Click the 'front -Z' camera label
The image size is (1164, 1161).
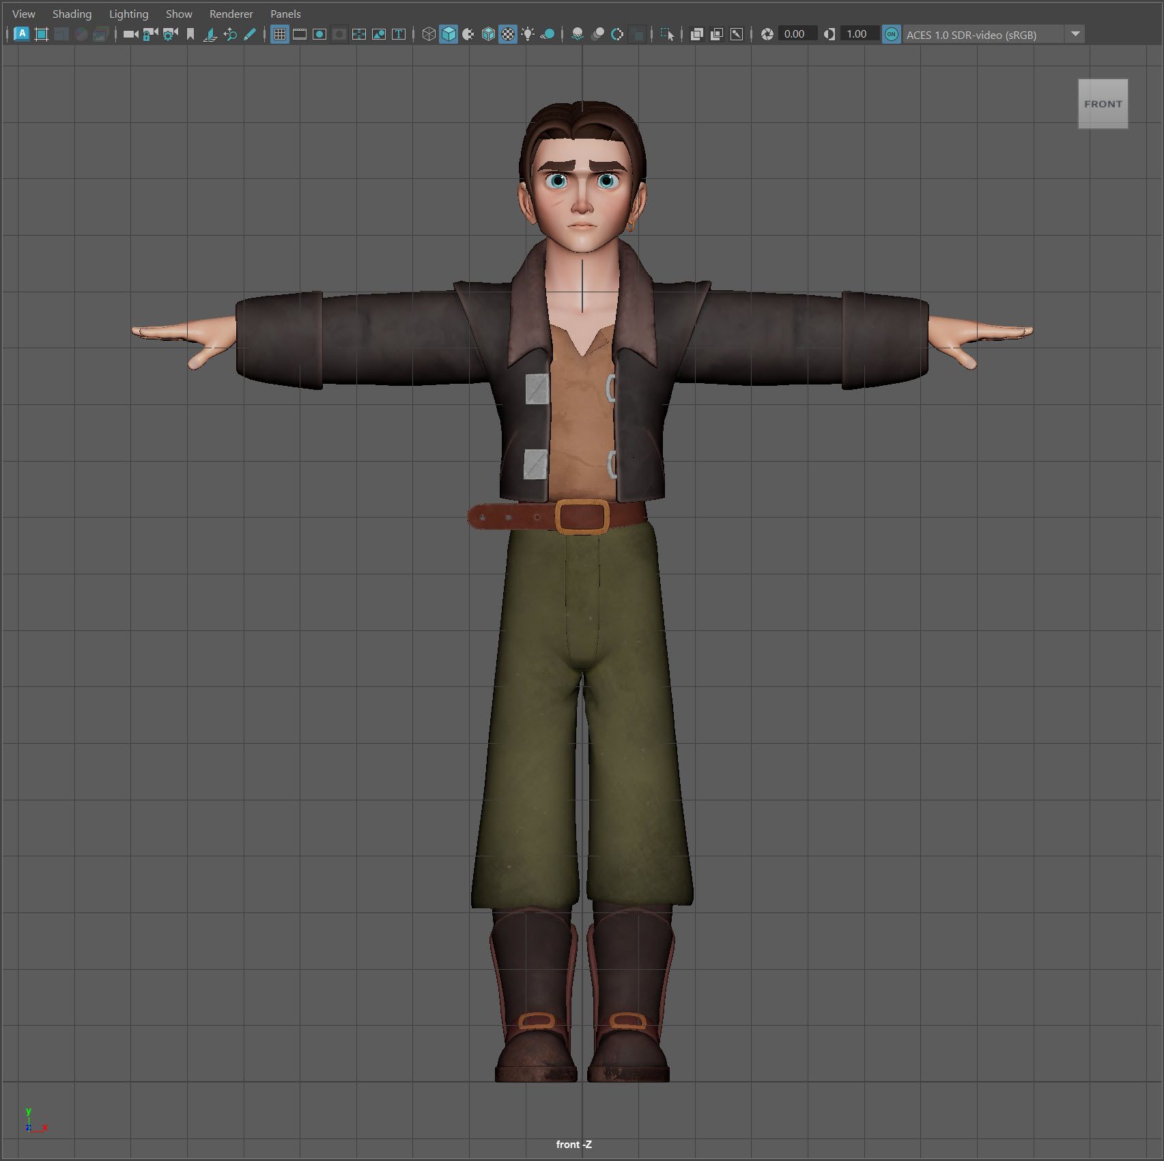tap(574, 1144)
